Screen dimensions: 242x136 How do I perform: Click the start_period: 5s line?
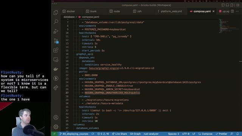93,51
